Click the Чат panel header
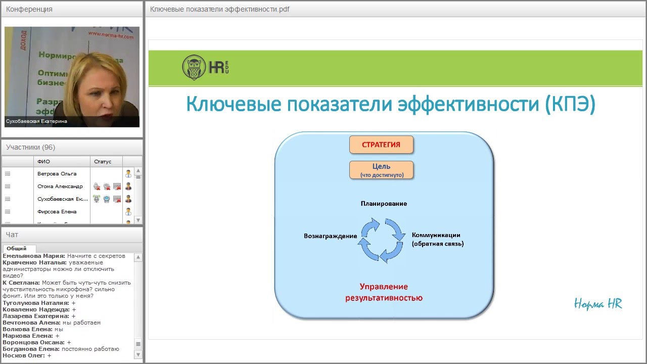The height and width of the screenshot is (364, 647). (72, 235)
